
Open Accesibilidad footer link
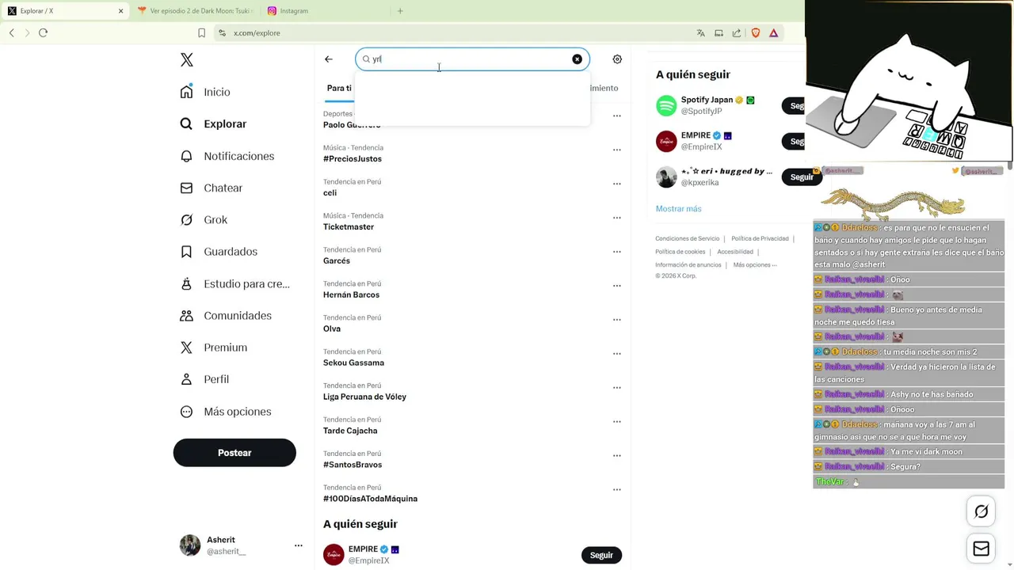(x=735, y=252)
